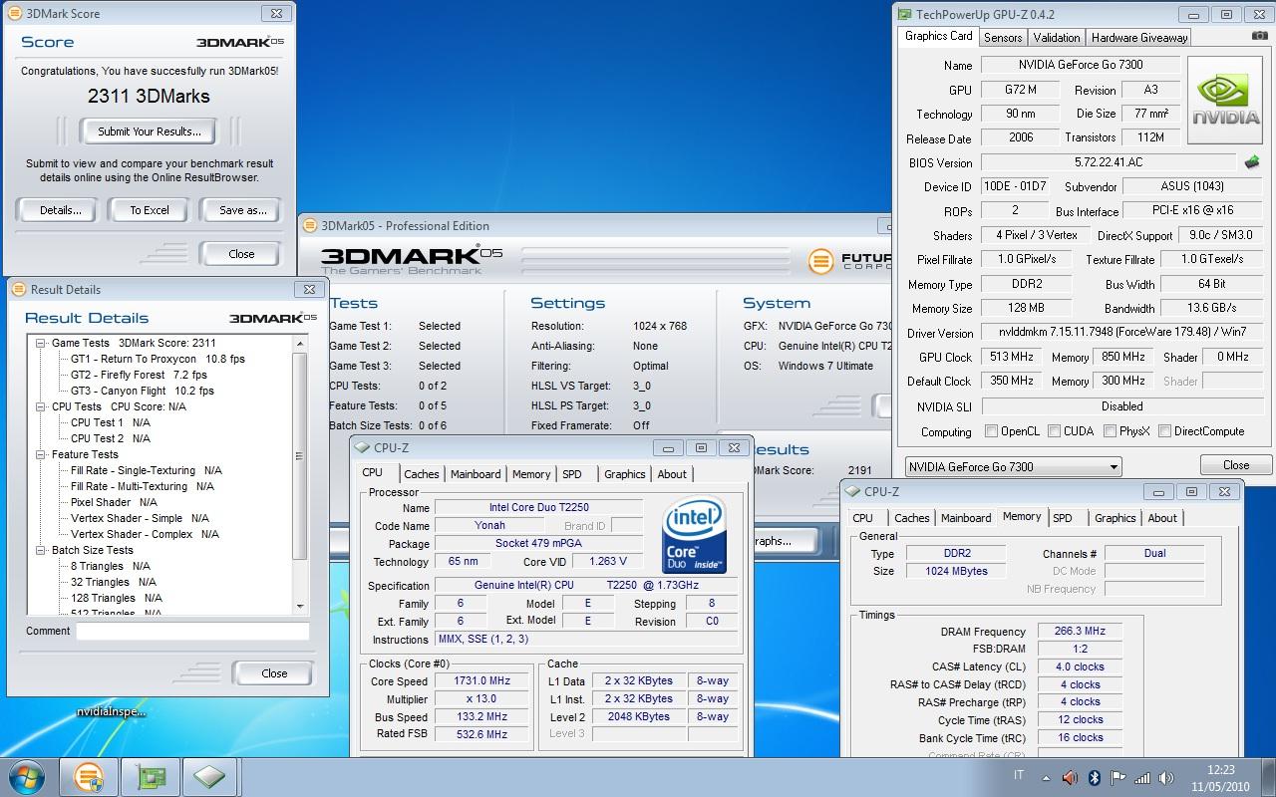Open the Caches tab in CPU-Z CPU window
The height and width of the screenshot is (797, 1276).
tap(422, 474)
